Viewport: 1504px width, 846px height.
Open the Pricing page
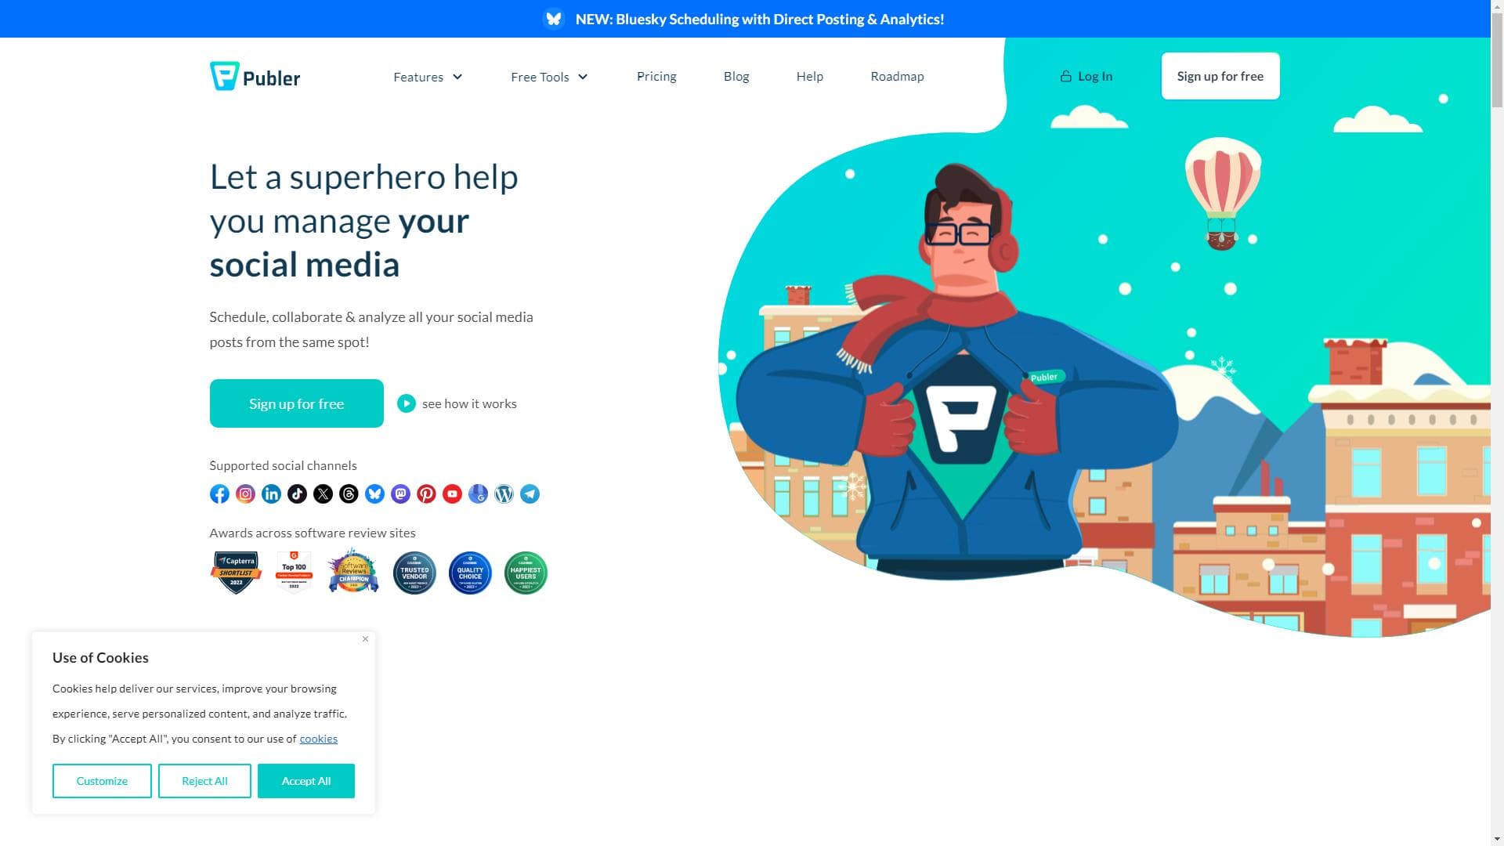tap(656, 76)
